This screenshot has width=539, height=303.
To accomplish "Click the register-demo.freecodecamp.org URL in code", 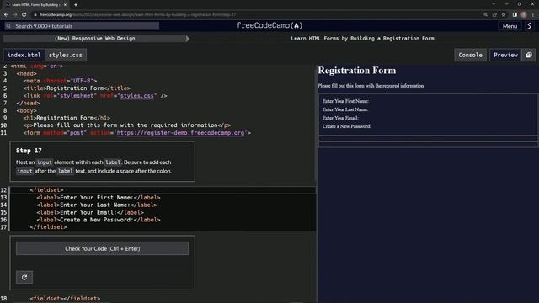I will 180,133.
